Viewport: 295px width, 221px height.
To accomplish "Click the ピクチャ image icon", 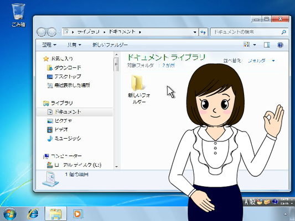I will click(50, 121).
